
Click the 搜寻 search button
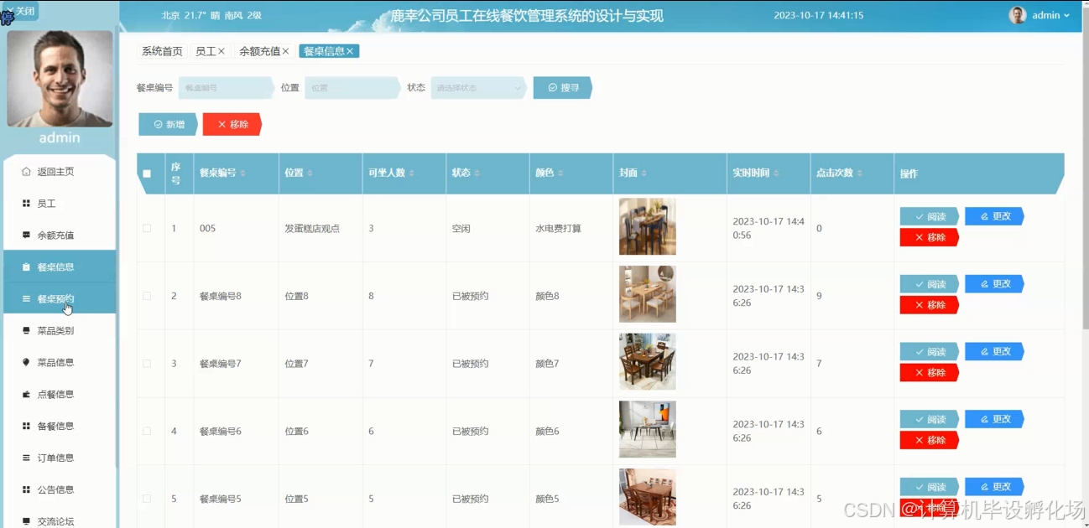pyautogui.click(x=563, y=87)
